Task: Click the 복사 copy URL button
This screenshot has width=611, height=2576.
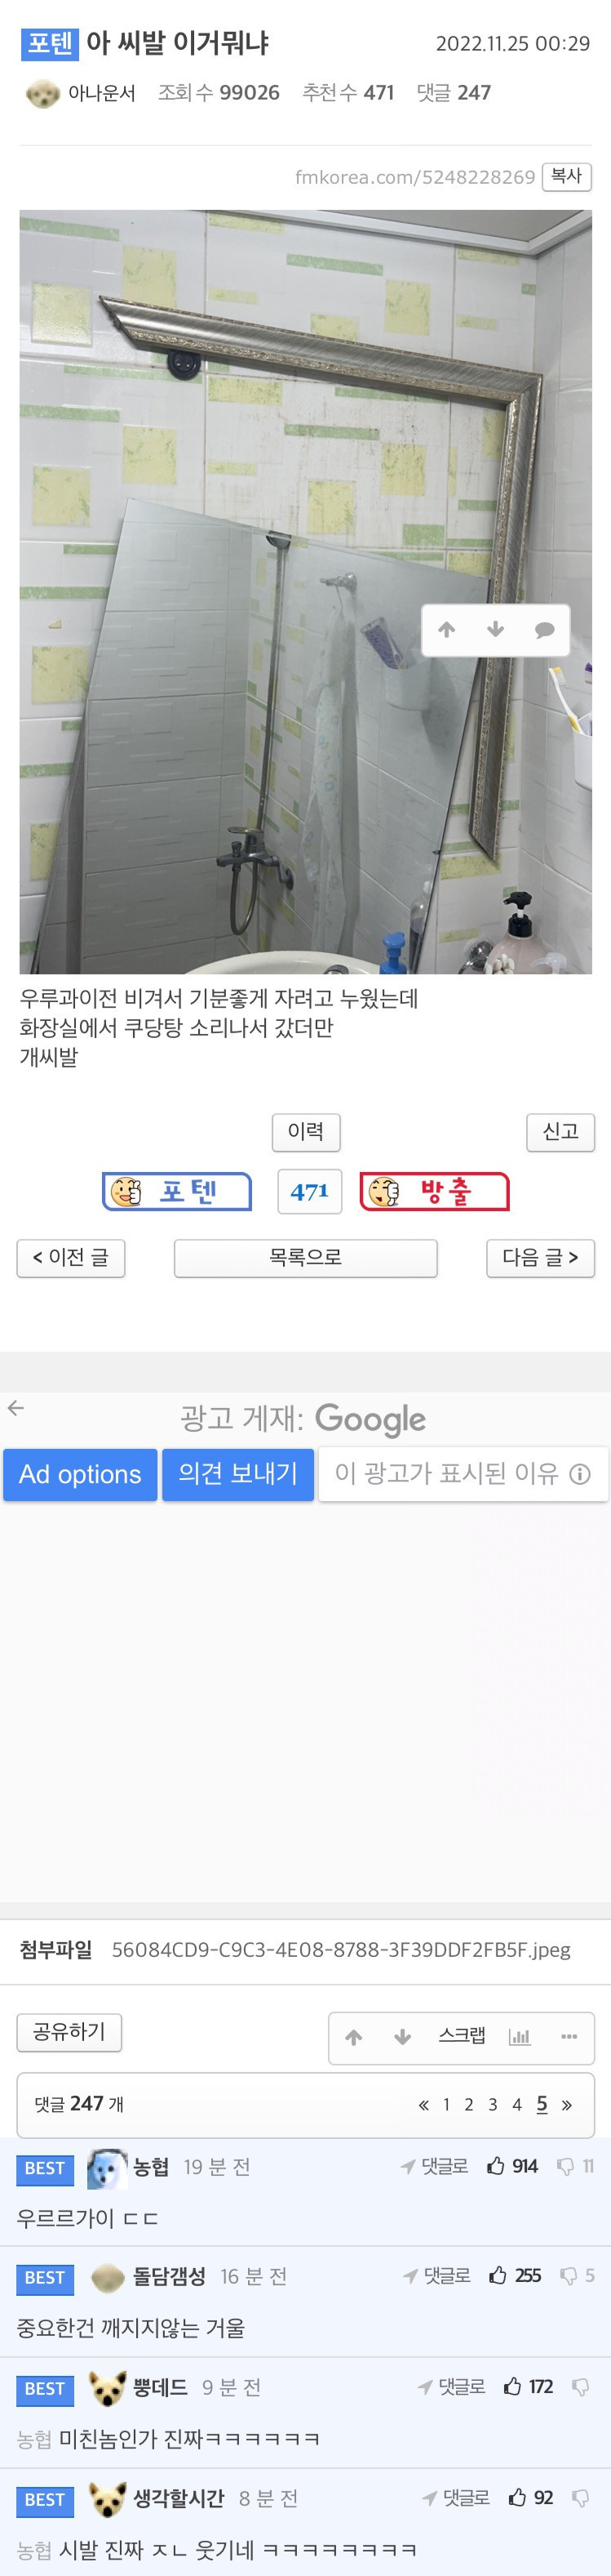Action: pos(566,176)
